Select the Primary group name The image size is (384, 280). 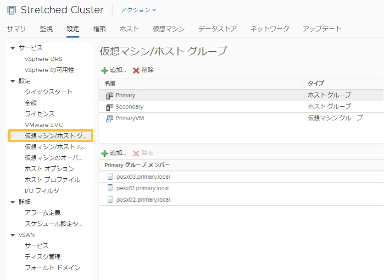coord(125,95)
